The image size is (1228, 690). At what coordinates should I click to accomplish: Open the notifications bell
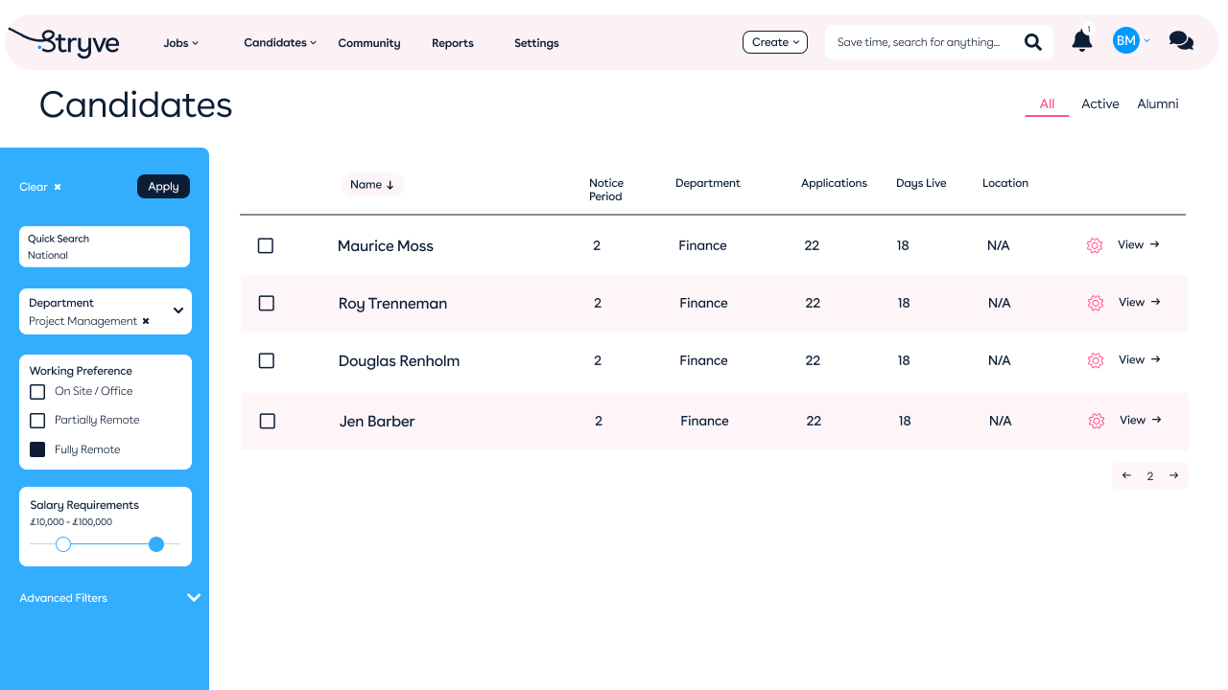point(1082,41)
